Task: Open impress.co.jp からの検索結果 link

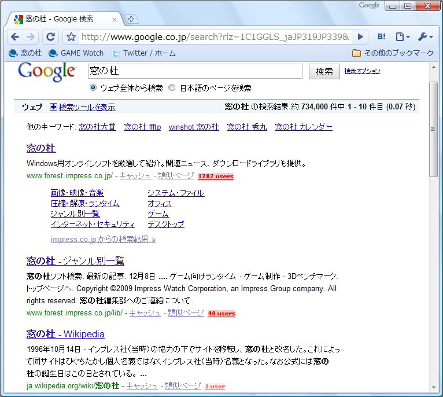Action: (103, 239)
